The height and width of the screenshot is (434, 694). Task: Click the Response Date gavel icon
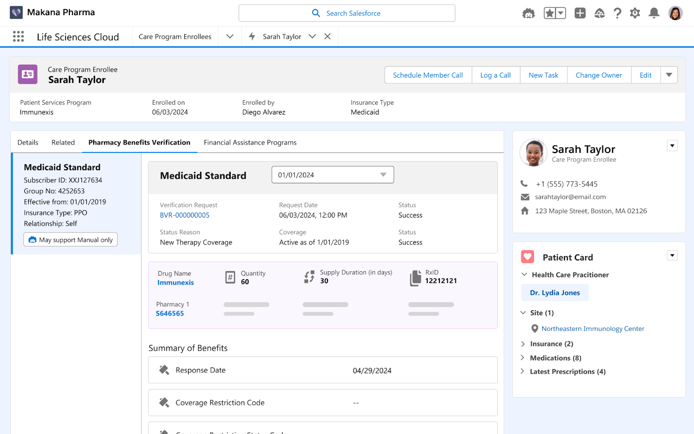164,370
